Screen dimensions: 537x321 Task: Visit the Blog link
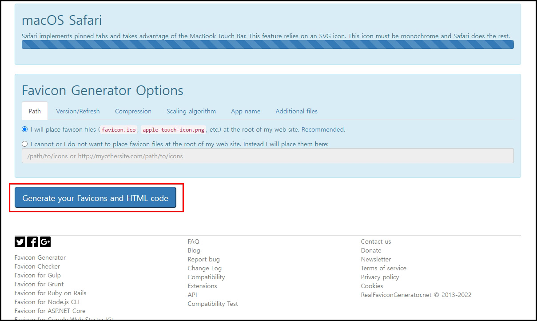click(x=194, y=250)
